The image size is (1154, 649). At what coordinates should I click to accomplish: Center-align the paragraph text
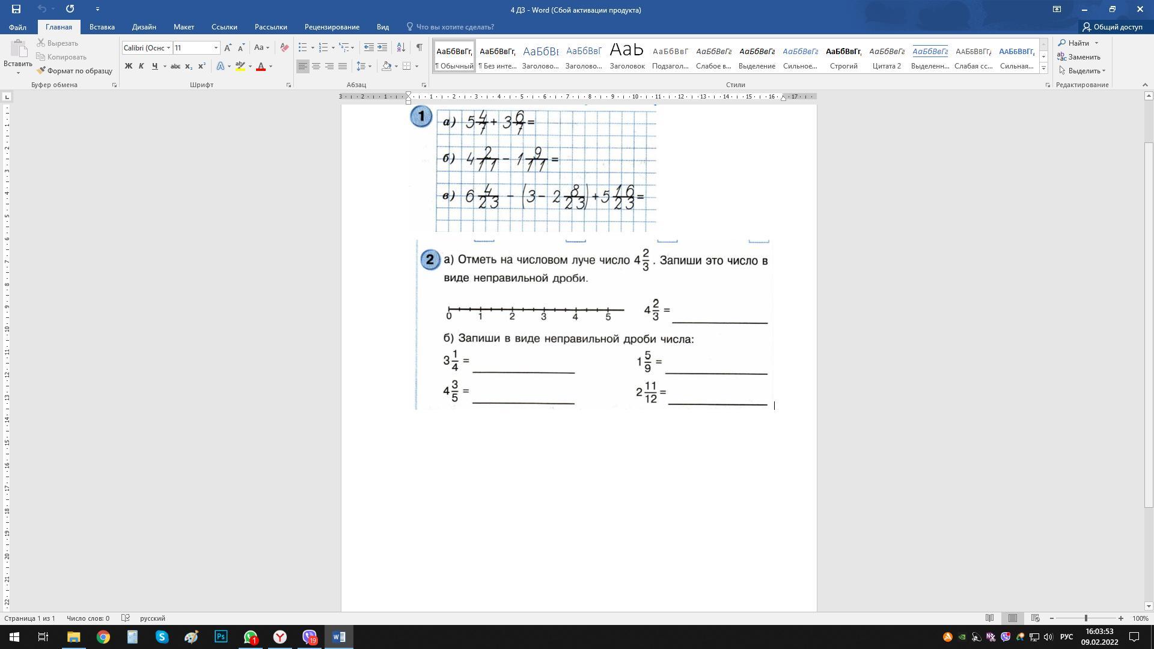[316, 66]
